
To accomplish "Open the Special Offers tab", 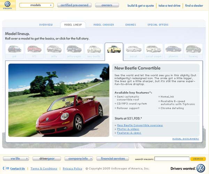I will coord(158,25).
